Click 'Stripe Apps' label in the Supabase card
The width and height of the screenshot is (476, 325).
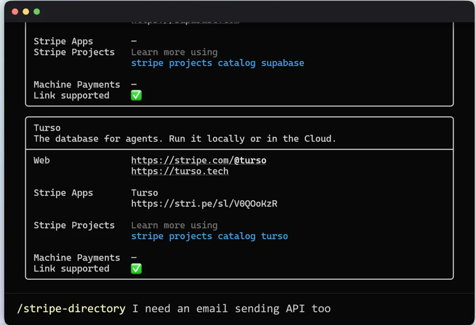[x=63, y=42]
